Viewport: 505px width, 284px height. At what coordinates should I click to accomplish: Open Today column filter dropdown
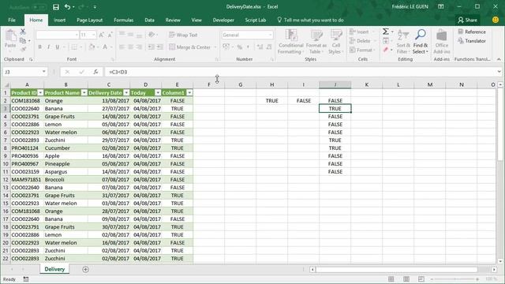point(158,93)
